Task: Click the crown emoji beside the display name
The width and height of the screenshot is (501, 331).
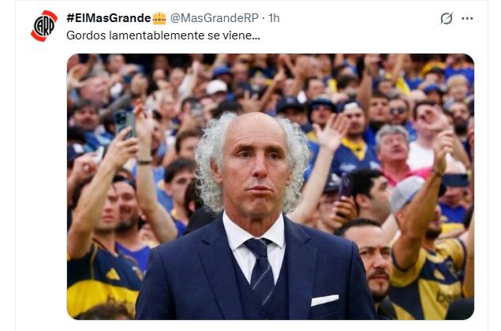Action: coord(159,18)
